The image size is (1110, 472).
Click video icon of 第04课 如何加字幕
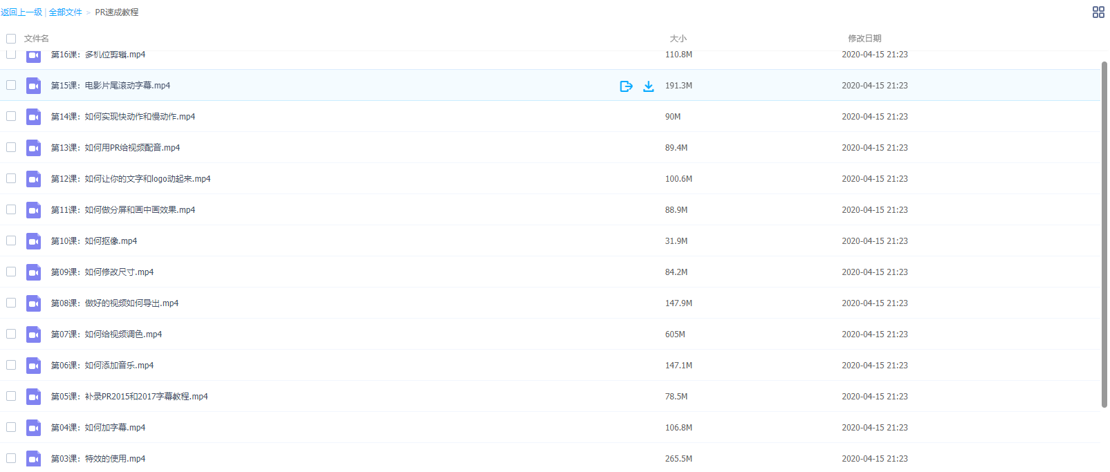click(33, 428)
